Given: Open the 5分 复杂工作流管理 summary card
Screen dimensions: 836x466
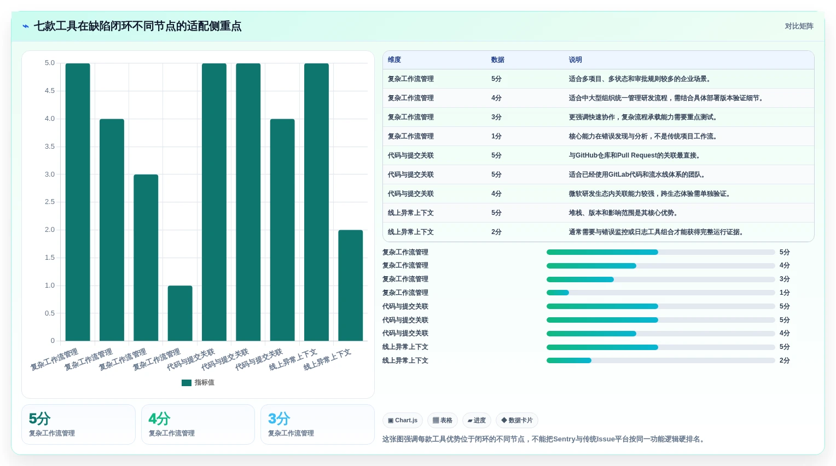Looking at the screenshot, I should [x=78, y=424].
